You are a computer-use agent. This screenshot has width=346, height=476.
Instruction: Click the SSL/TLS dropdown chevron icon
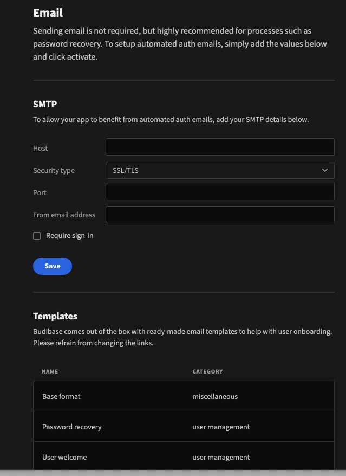(325, 170)
